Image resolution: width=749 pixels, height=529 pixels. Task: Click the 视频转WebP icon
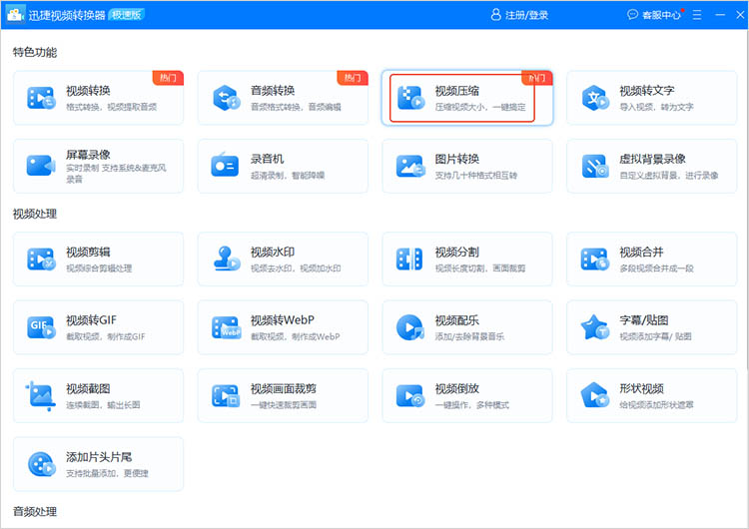click(x=226, y=327)
